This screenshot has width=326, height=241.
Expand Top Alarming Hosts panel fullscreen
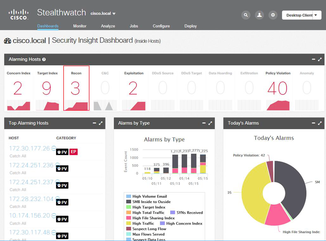(101, 123)
